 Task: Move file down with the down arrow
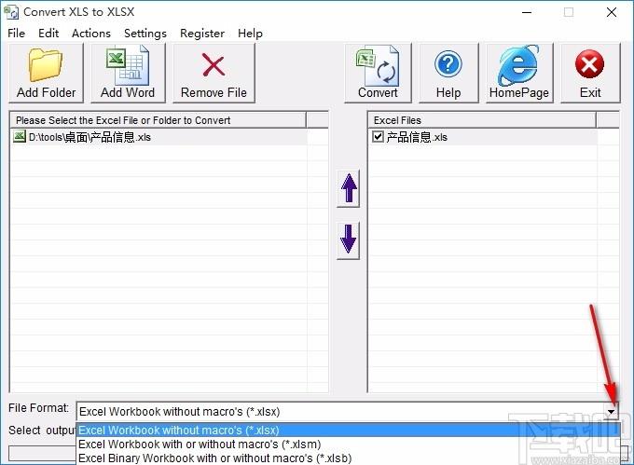click(348, 240)
